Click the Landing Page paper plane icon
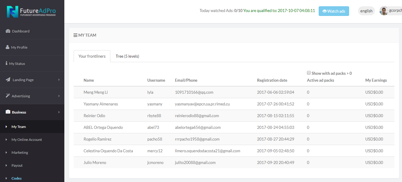This screenshot has width=402, height=182. coord(8,80)
